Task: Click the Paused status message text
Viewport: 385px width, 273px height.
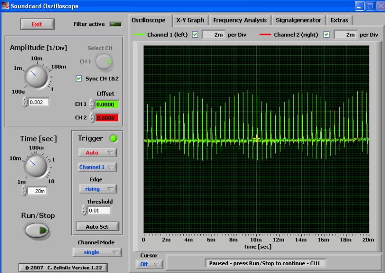Action: [265, 263]
